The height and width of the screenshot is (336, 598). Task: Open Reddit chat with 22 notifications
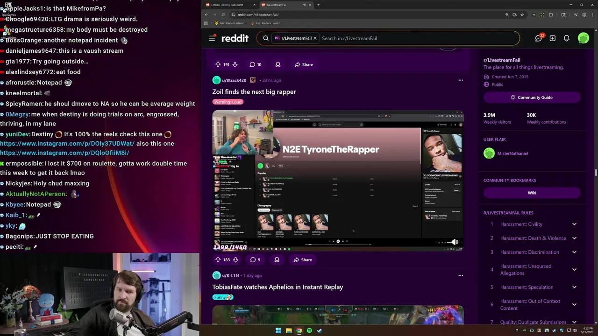coord(539,38)
